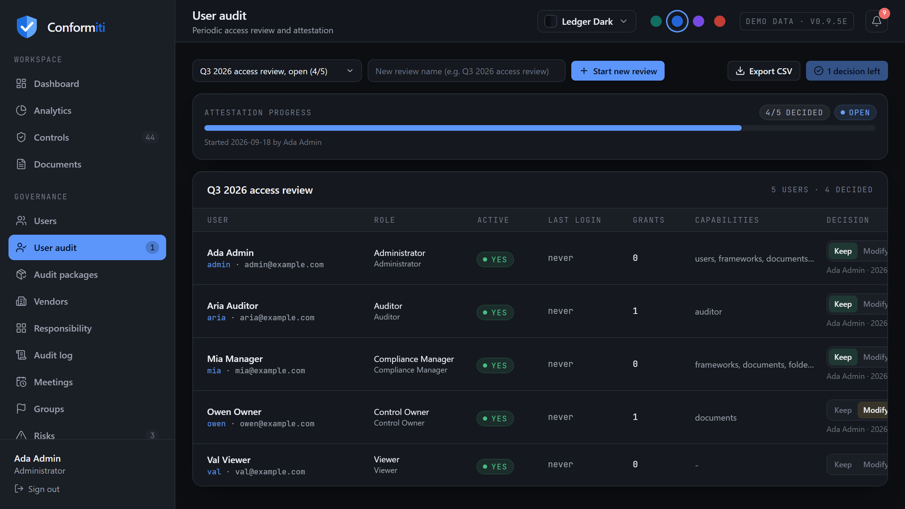The image size is (905, 509).
Task: Click the User audit person-check icon
Action: pos(21,248)
